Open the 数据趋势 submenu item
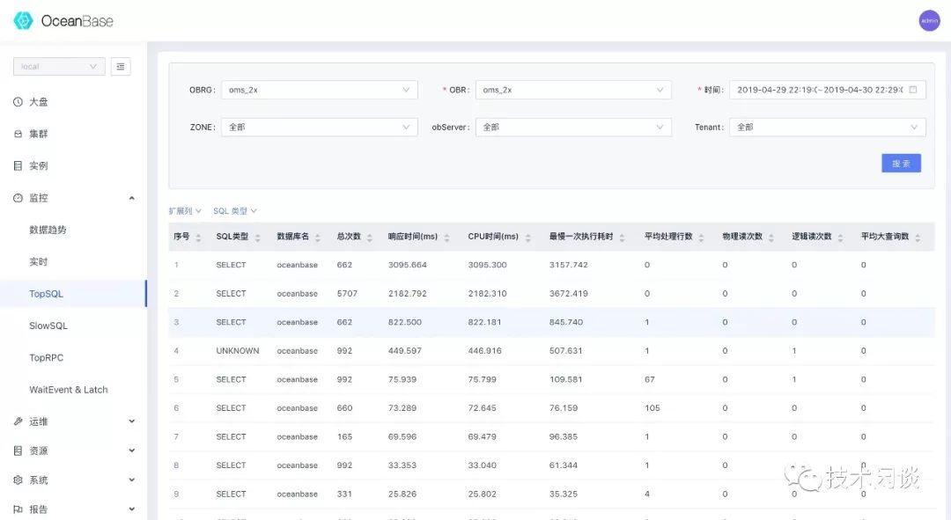 [x=48, y=230]
